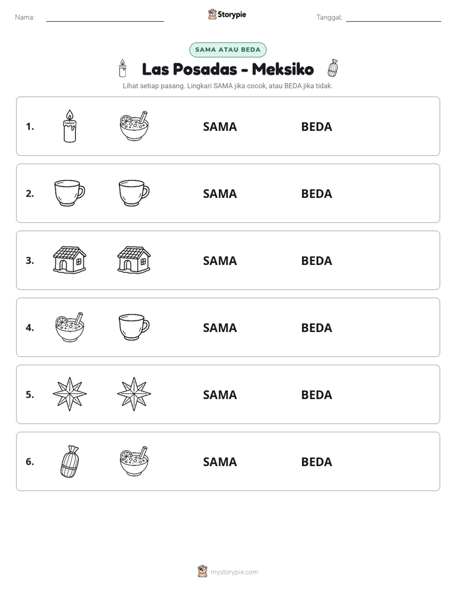Select the first star icon in row 5
Screen dimensions: 456x590
pos(70,394)
